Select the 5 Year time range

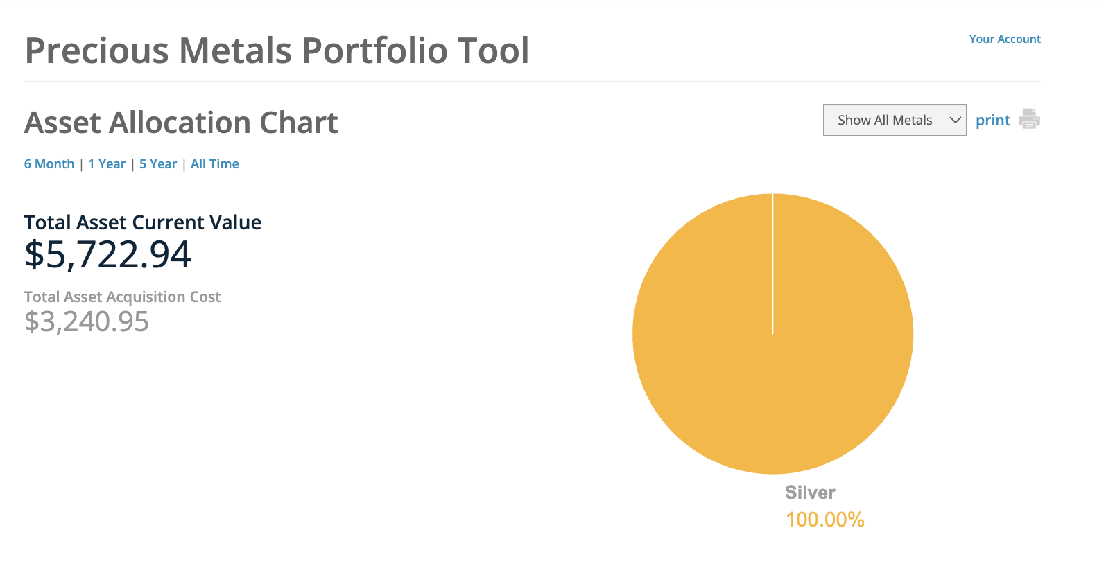click(157, 163)
